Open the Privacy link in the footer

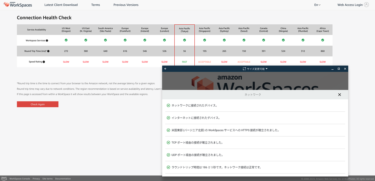(x=36, y=179)
